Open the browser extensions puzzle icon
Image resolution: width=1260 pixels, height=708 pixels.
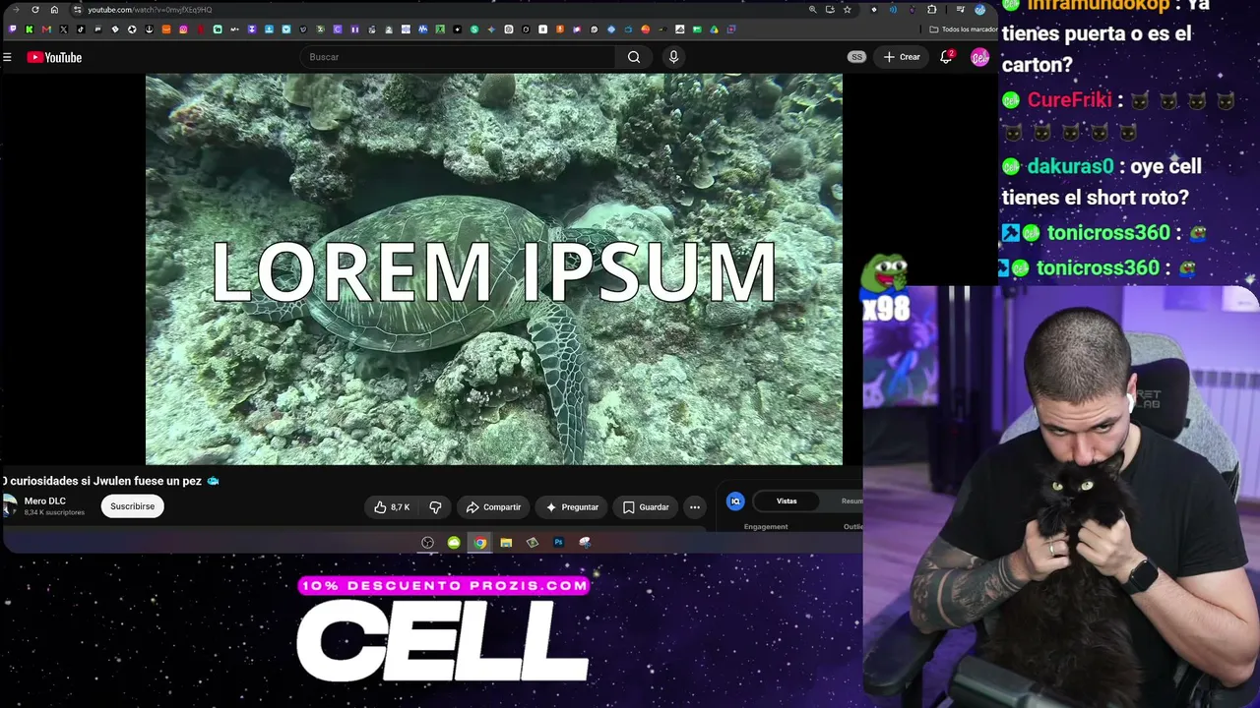(x=932, y=10)
